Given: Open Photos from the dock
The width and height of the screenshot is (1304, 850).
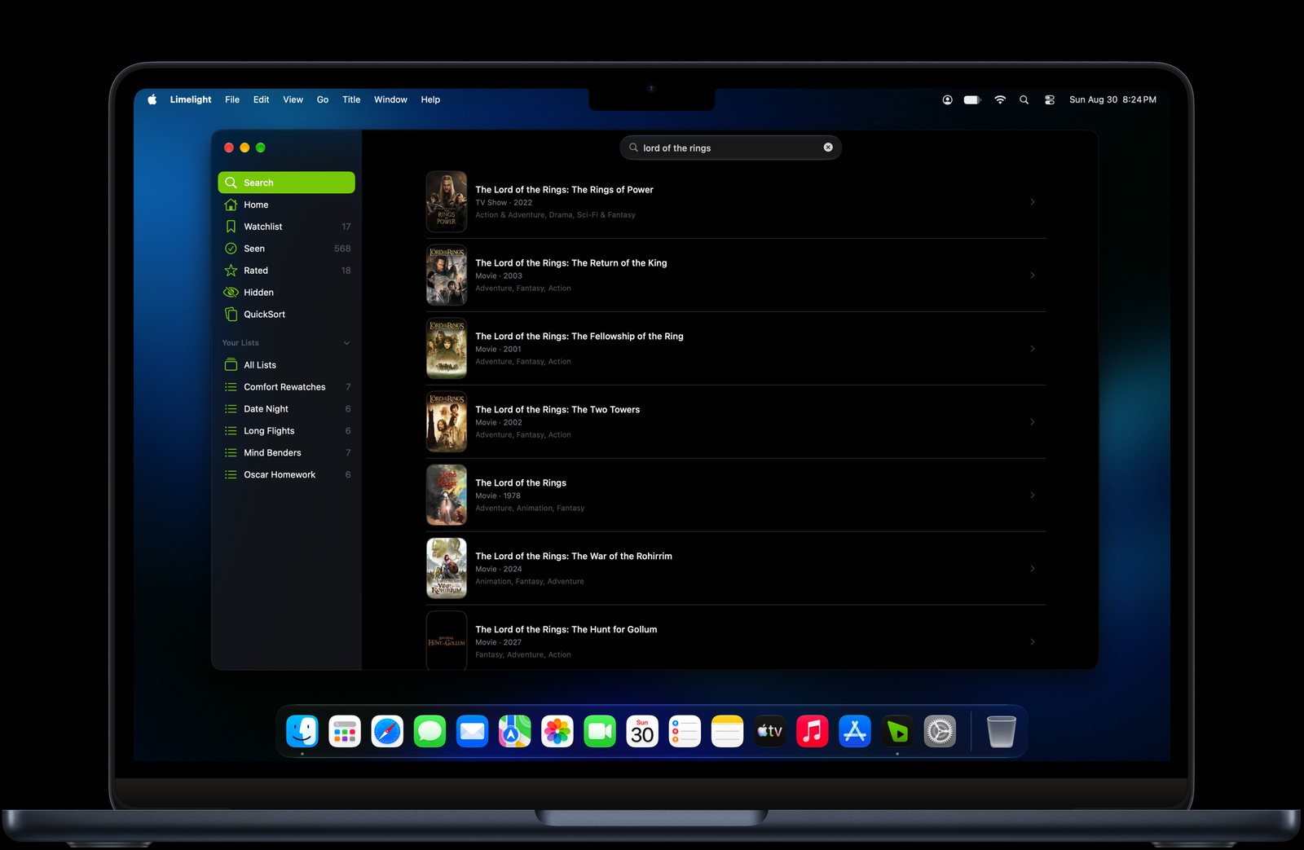Looking at the screenshot, I should pos(557,731).
